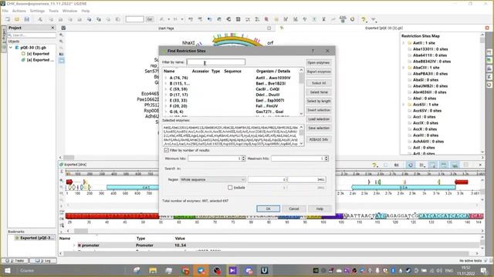Click the yellow question mark in sequence toolbar
The height and width of the screenshot is (277, 494).
374,165
